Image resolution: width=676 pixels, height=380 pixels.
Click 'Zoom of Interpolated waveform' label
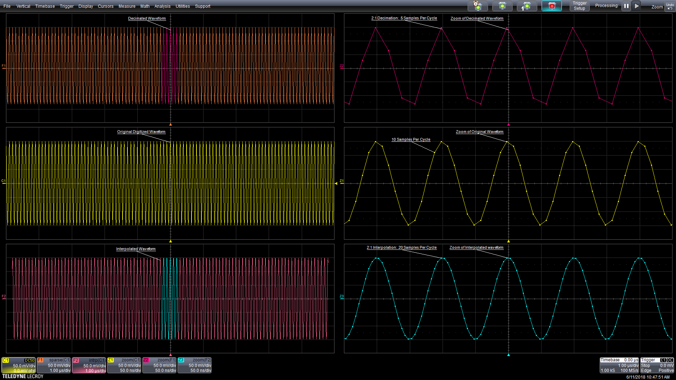pyautogui.click(x=476, y=247)
